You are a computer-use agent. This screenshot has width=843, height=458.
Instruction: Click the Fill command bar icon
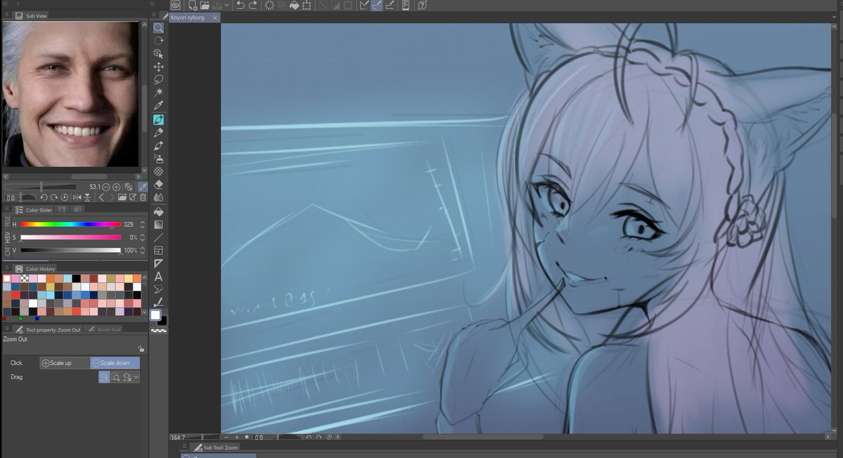pos(294,5)
